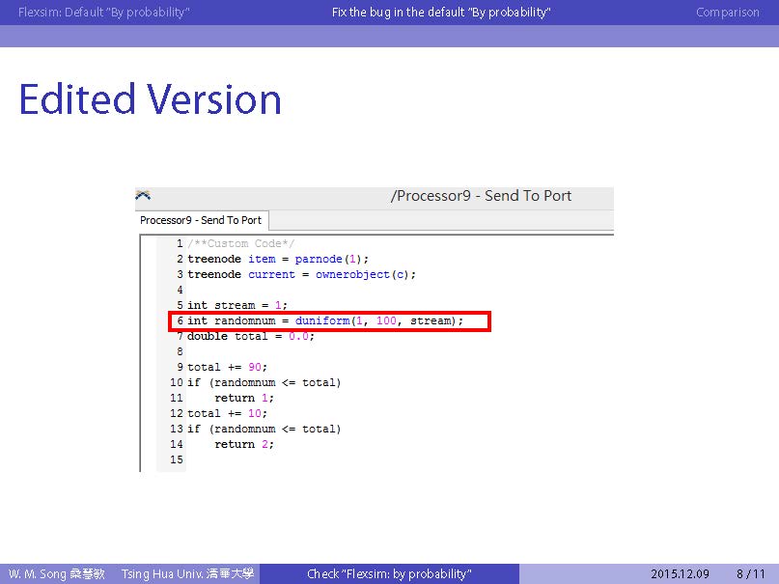Go to "Flexsim: Default By probability" section
779x584 pixels.
[x=103, y=13]
